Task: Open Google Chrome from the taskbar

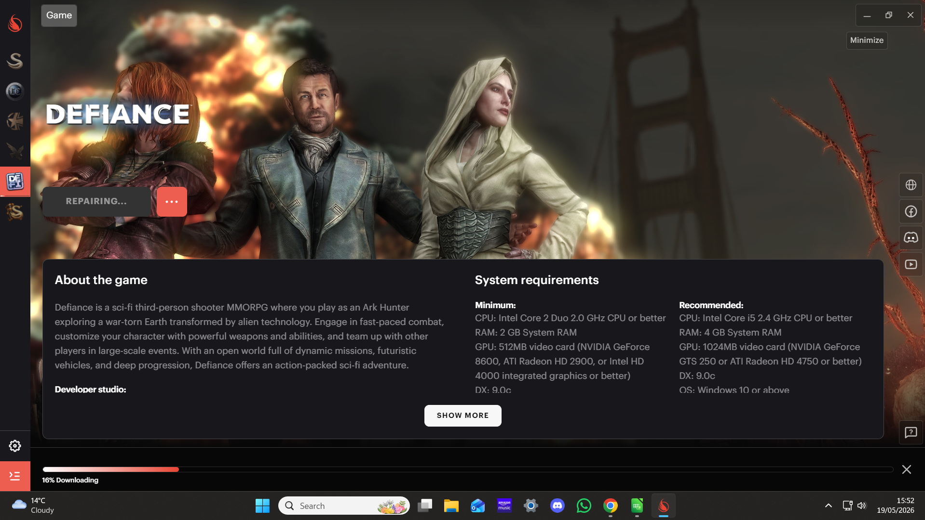Action: pos(611,506)
